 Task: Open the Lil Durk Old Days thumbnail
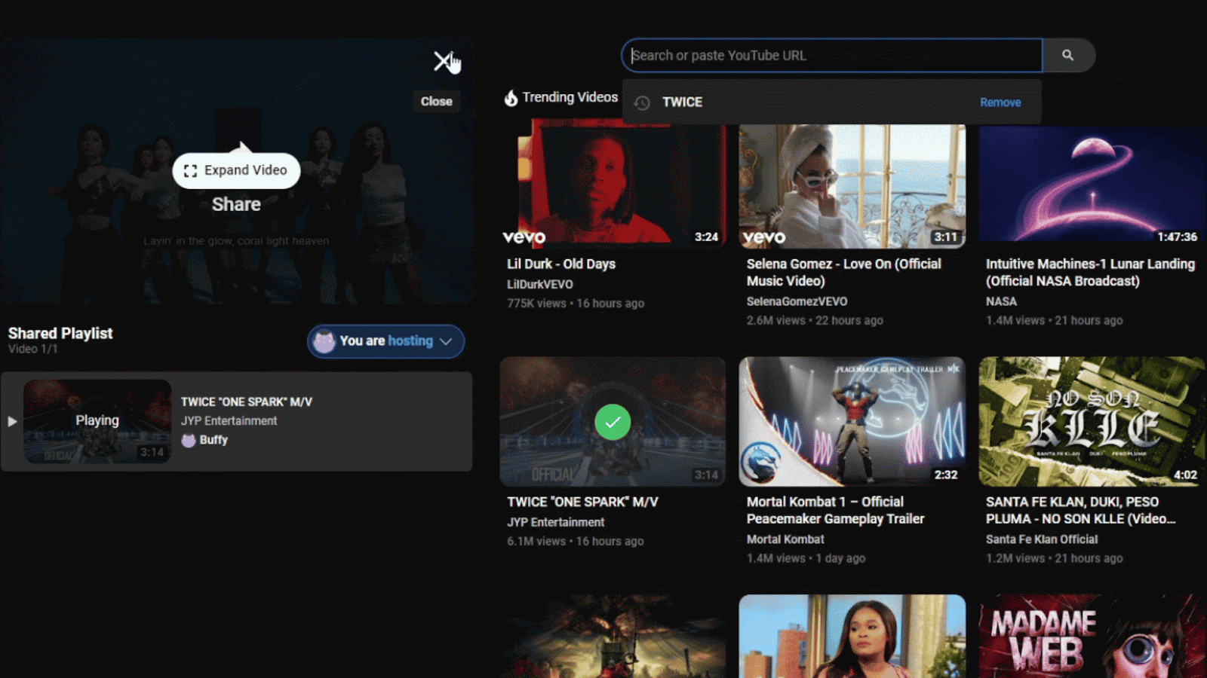(613, 185)
